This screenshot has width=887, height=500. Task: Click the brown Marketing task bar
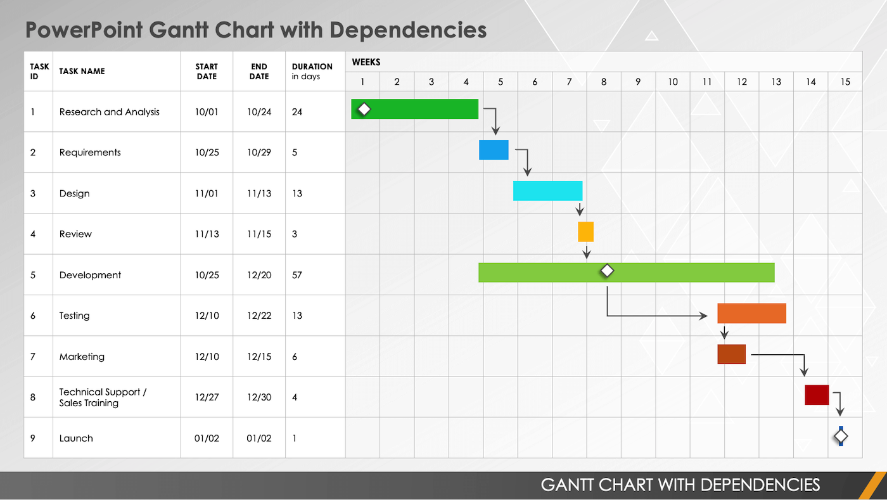pos(731,354)
